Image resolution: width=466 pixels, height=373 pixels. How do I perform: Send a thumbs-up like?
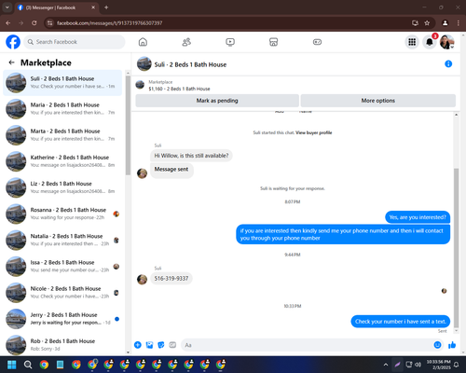(x=452, y=345)
